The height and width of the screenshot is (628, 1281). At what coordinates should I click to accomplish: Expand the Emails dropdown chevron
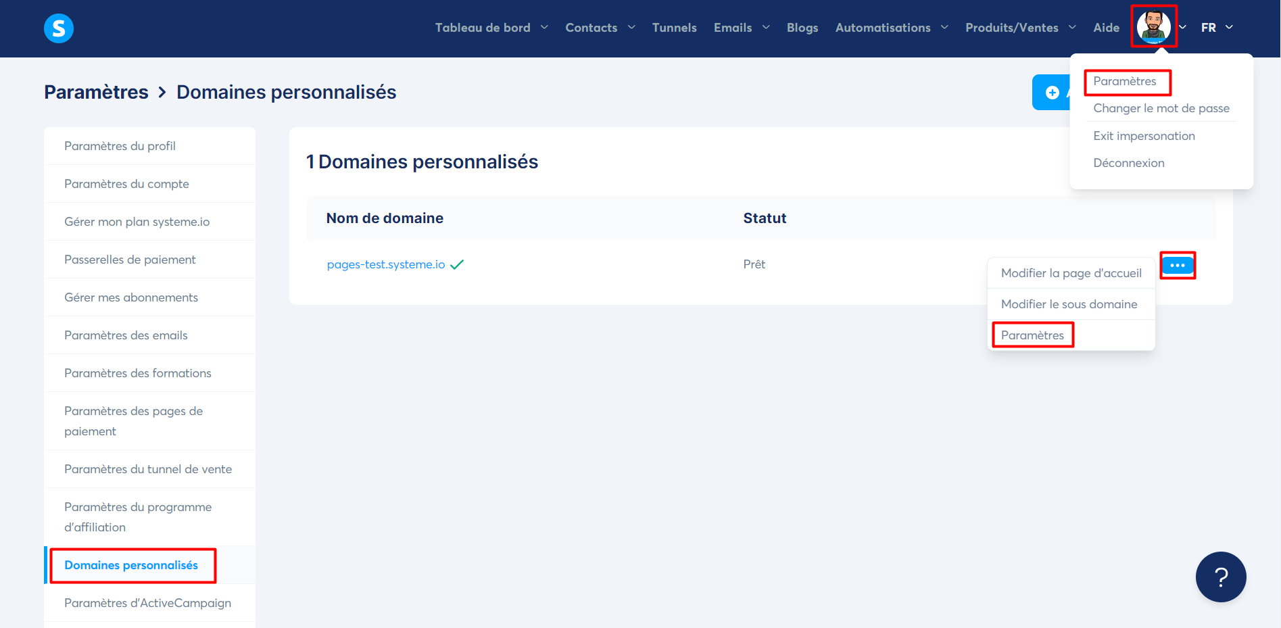(x=766, y=27)
